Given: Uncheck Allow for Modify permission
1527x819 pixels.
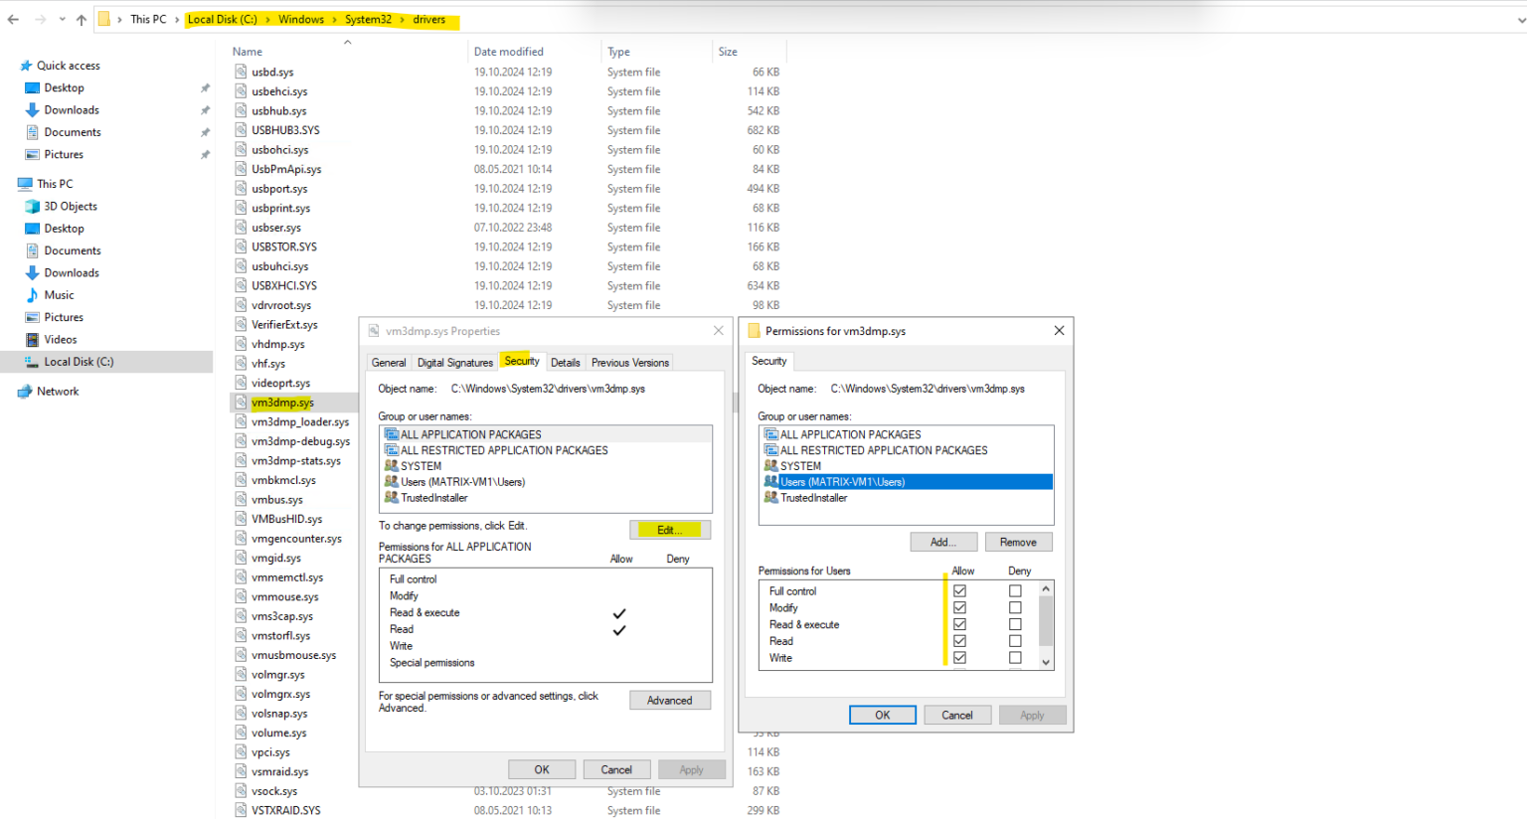Looking at the screenshot, I should (959, 607).
